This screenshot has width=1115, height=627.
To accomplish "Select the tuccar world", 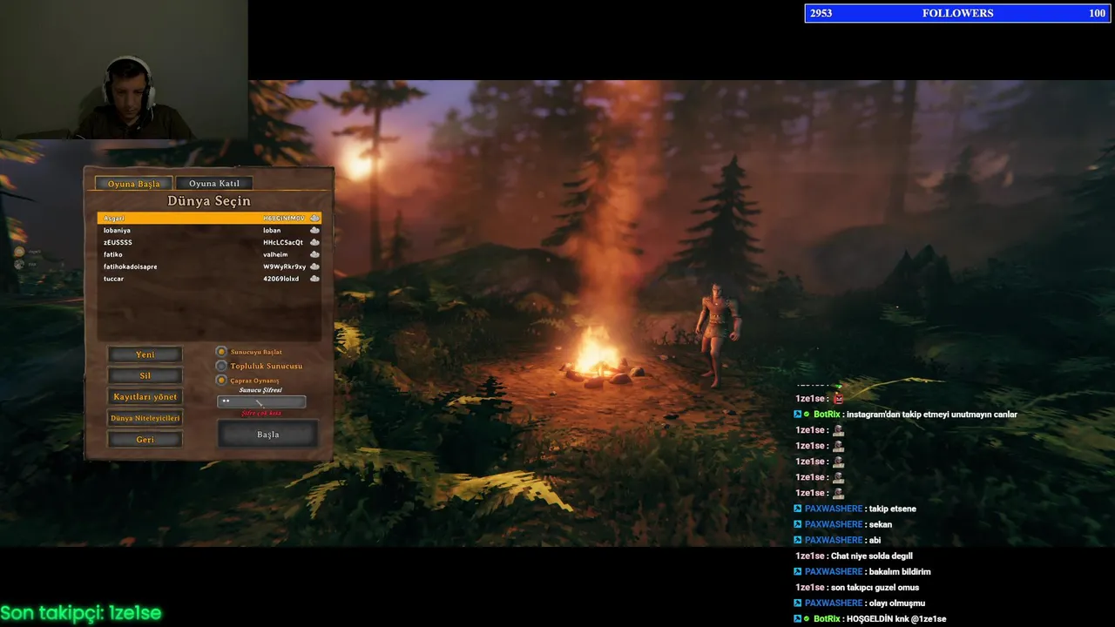I will (209, 279).
